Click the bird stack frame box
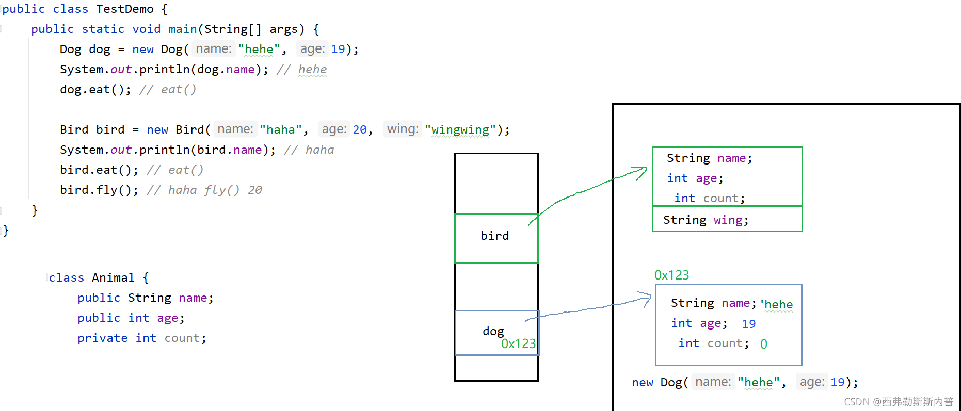 pos(496,238)
